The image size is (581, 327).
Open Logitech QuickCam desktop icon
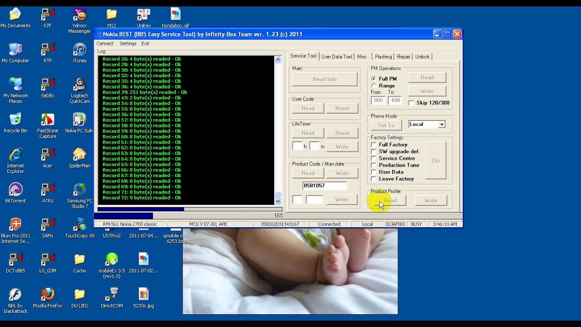click(79, 90)
